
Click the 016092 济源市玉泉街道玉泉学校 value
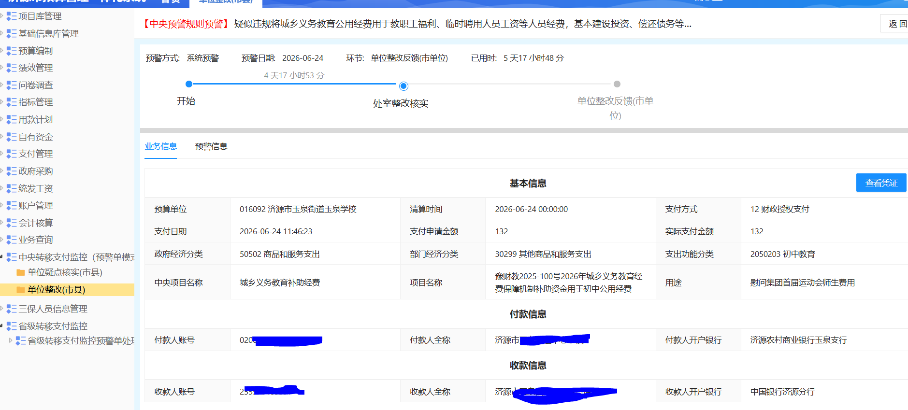point(298,209)
